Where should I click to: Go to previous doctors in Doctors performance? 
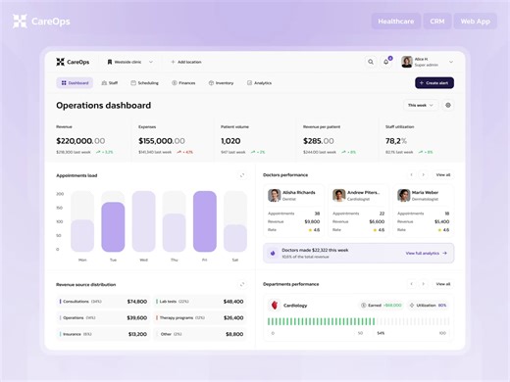click(412, 175)
